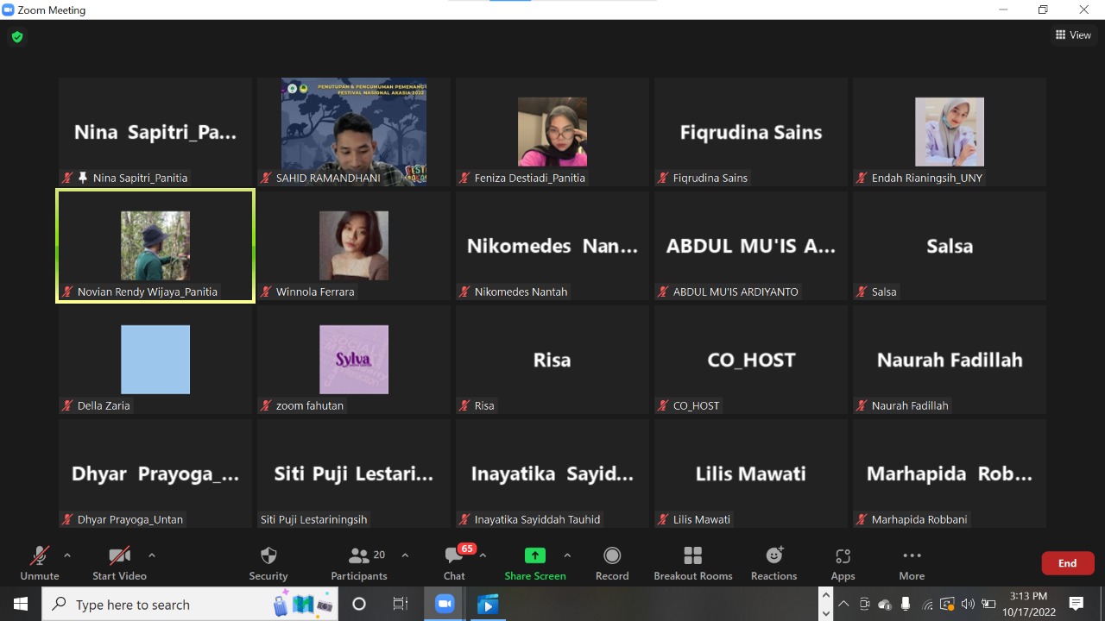Open the Security shield options
The image size is (1105, 621).
268,562
